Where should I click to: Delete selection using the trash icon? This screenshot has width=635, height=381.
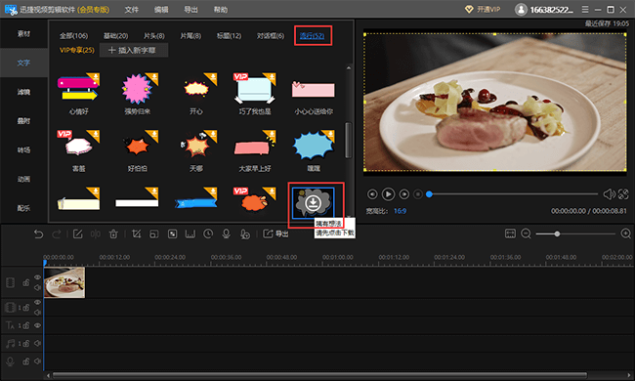(113, 234)
